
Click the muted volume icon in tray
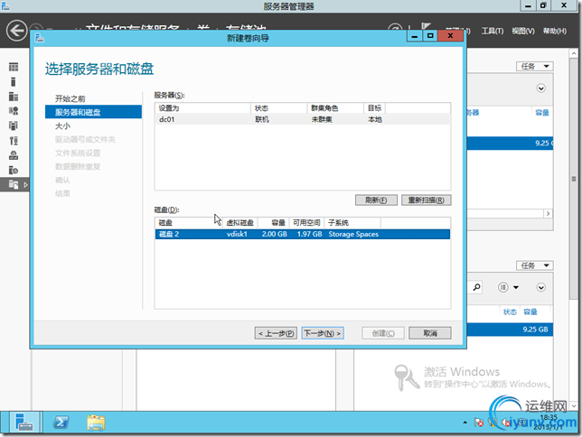pos(505,423)
